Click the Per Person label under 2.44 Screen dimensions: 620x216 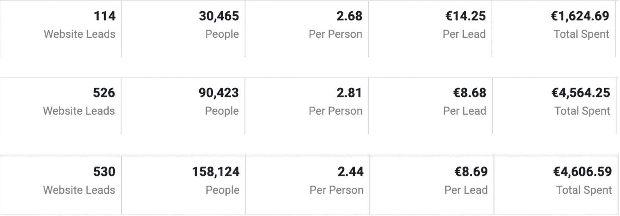pyautogui.click(x=336, y=190)
